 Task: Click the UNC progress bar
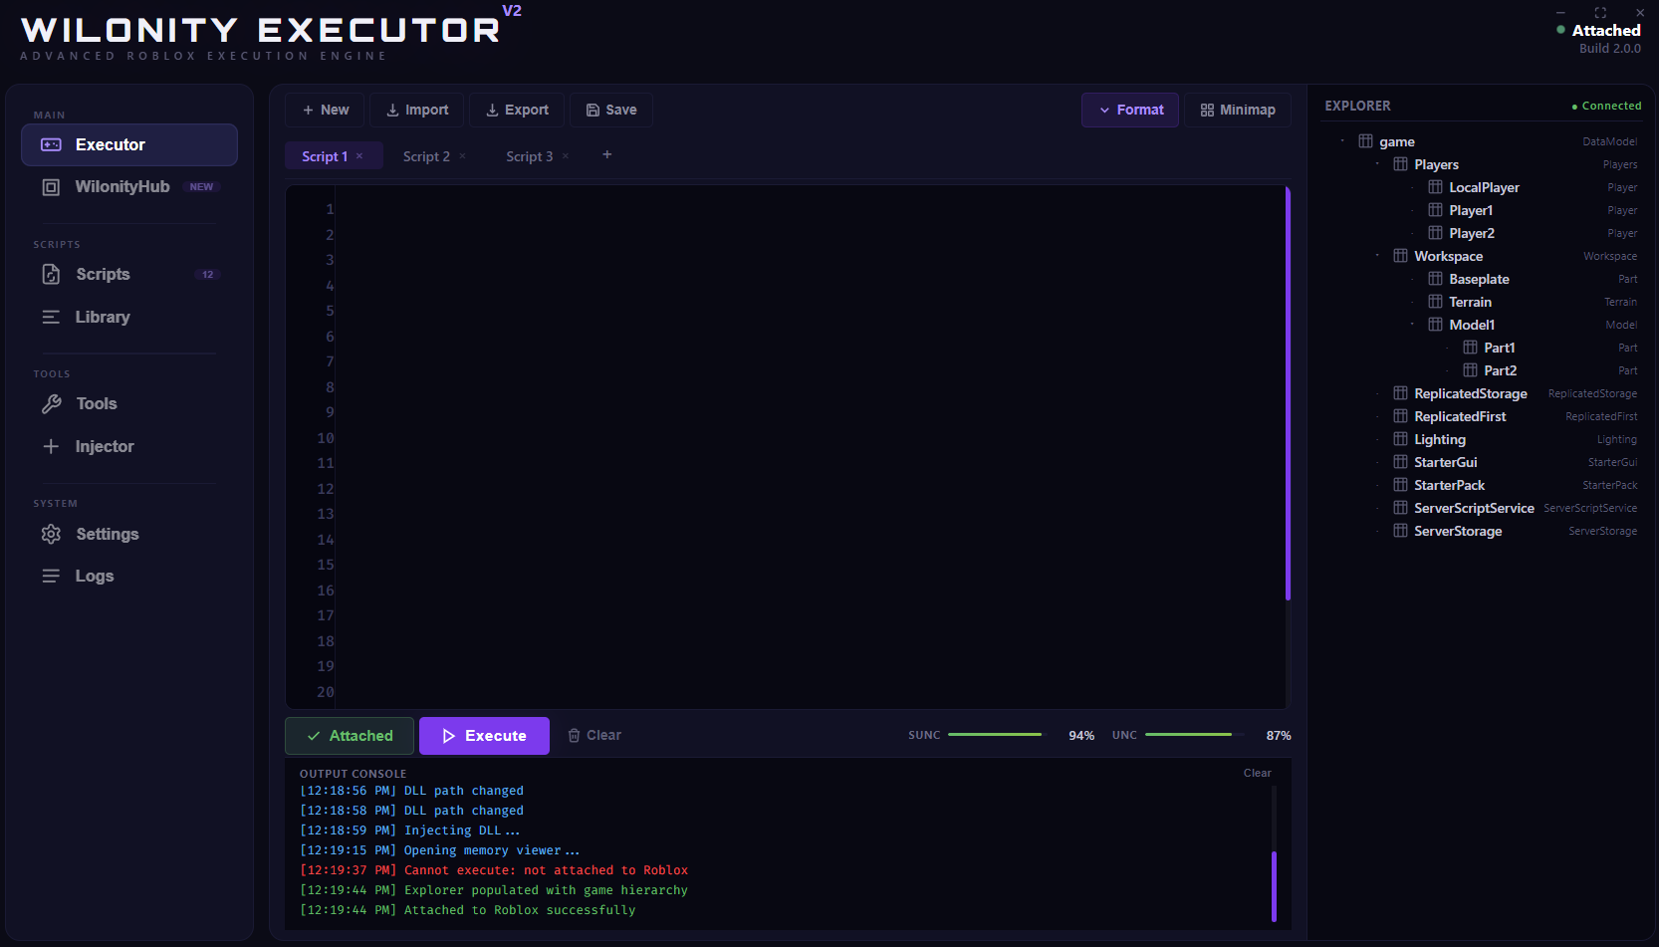(1193, 735)
